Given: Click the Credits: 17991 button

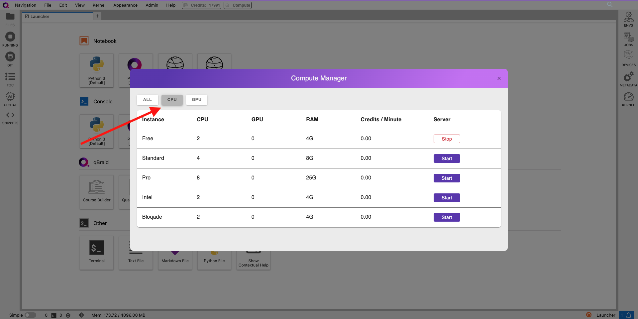Looking at the screenshot, I should [201, 5].
